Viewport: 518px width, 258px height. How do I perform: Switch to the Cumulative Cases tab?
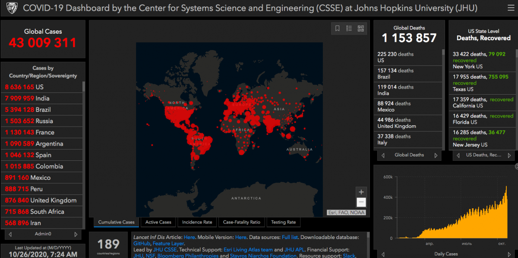117,222
